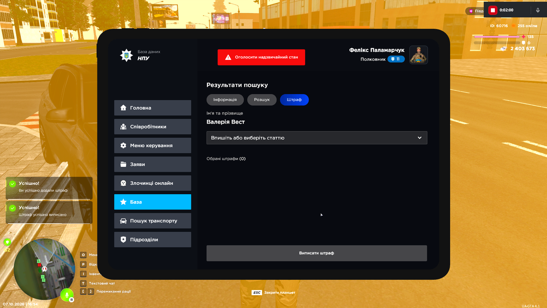The height and width of the screenshot is (308, 547).
Task: Click the green shield GZ zone icon
Action: pyautogui.click(x=7, y=242)
